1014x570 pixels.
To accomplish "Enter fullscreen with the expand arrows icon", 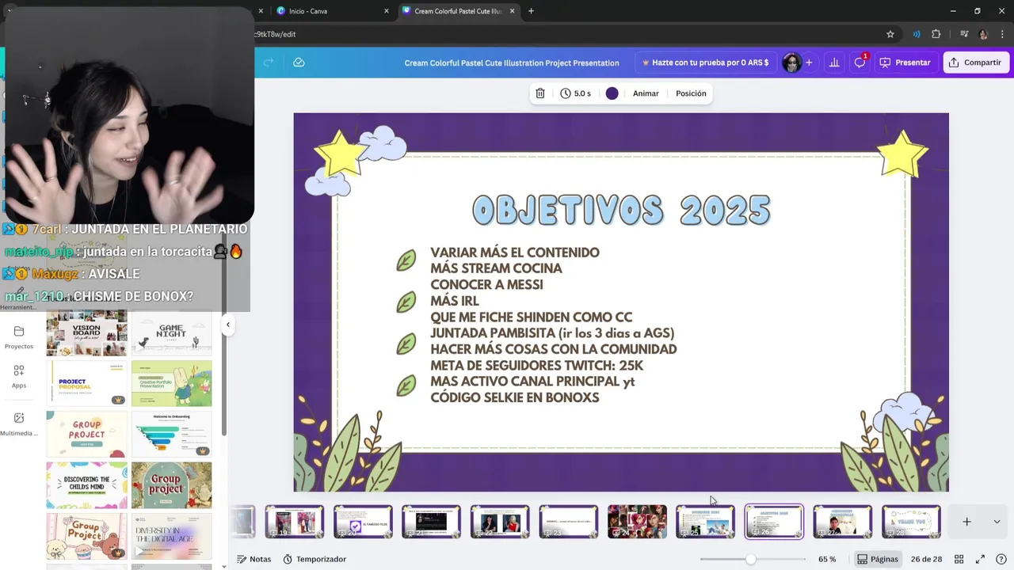I will pyautogui.click(x=980, y=559).
